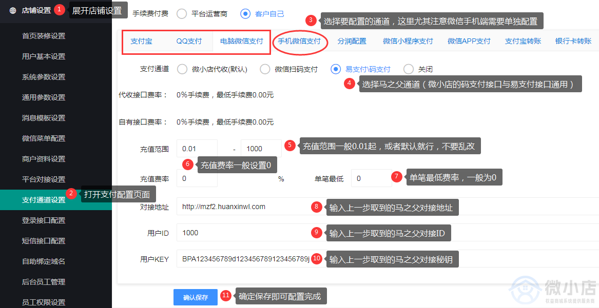Select 平台运营商 for 手续费付费

[x=182, y=14]
